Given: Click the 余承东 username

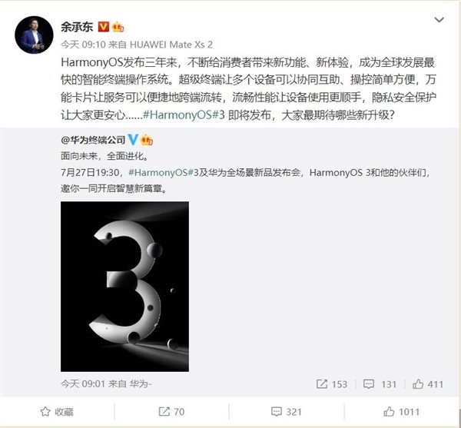Looking at the screenshot, I should click(x=77, y=27).
